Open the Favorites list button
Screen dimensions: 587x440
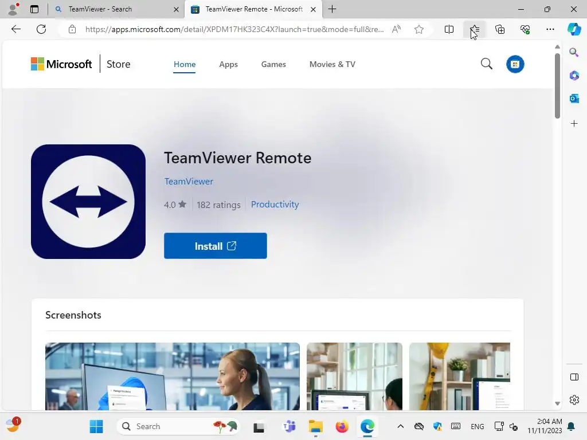474,29
